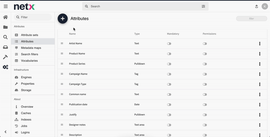
Task: Open three-dot menu for Publication date
Action: (x=260, y=105)
